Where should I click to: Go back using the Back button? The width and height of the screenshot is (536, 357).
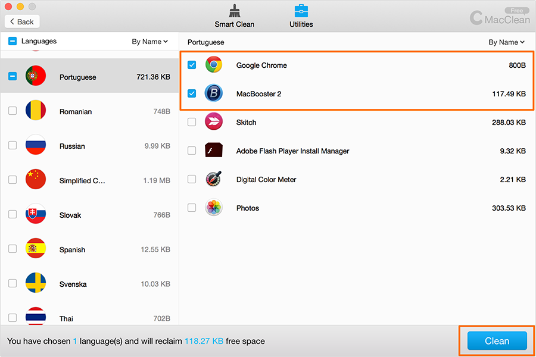(x=23, y=21)
